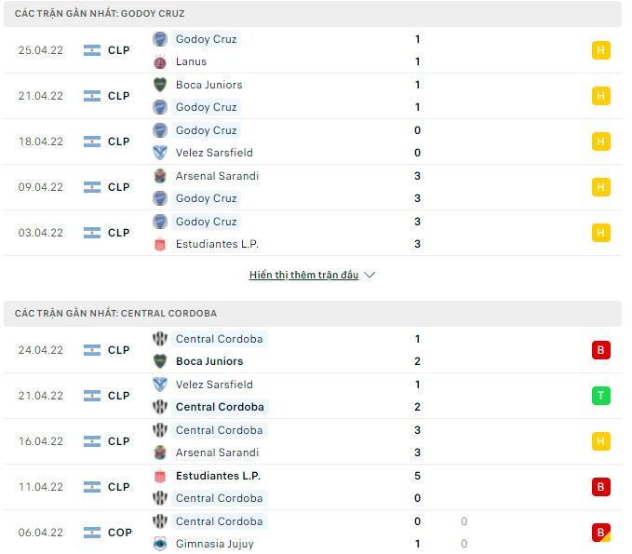Click the Lanus team crest icon
Viewport: 632px width, 554px height.
(x=160, y=61)
